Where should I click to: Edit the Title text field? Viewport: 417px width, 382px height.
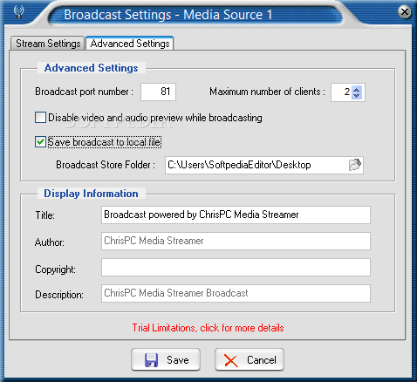tap(236, 215)
